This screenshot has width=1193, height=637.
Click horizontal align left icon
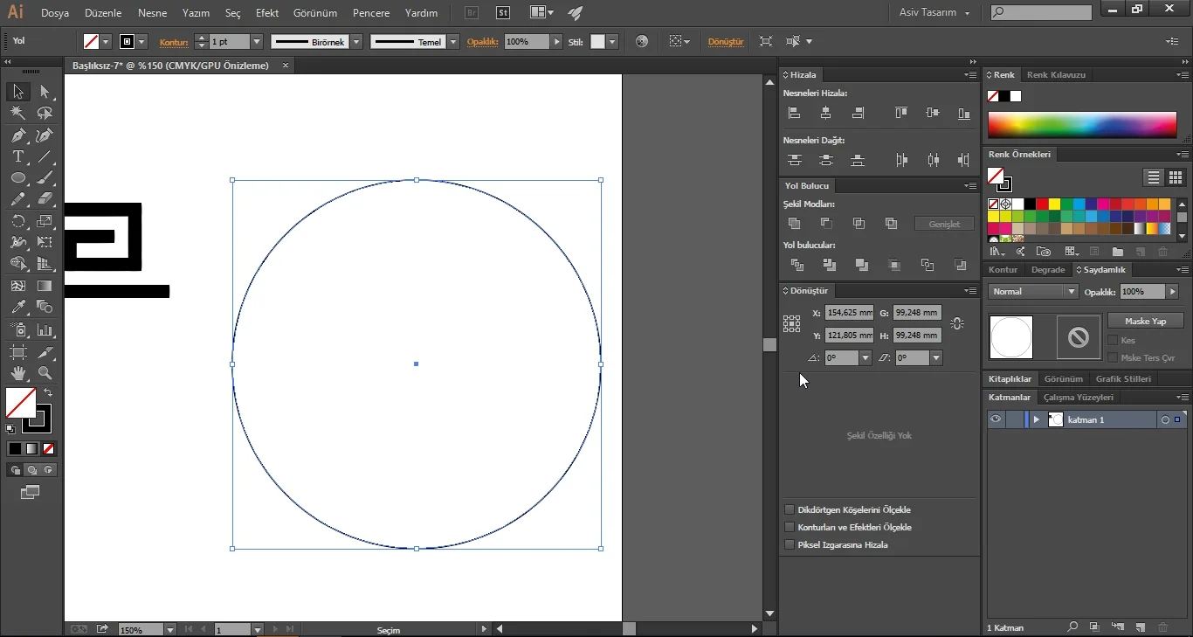[794, 113]
